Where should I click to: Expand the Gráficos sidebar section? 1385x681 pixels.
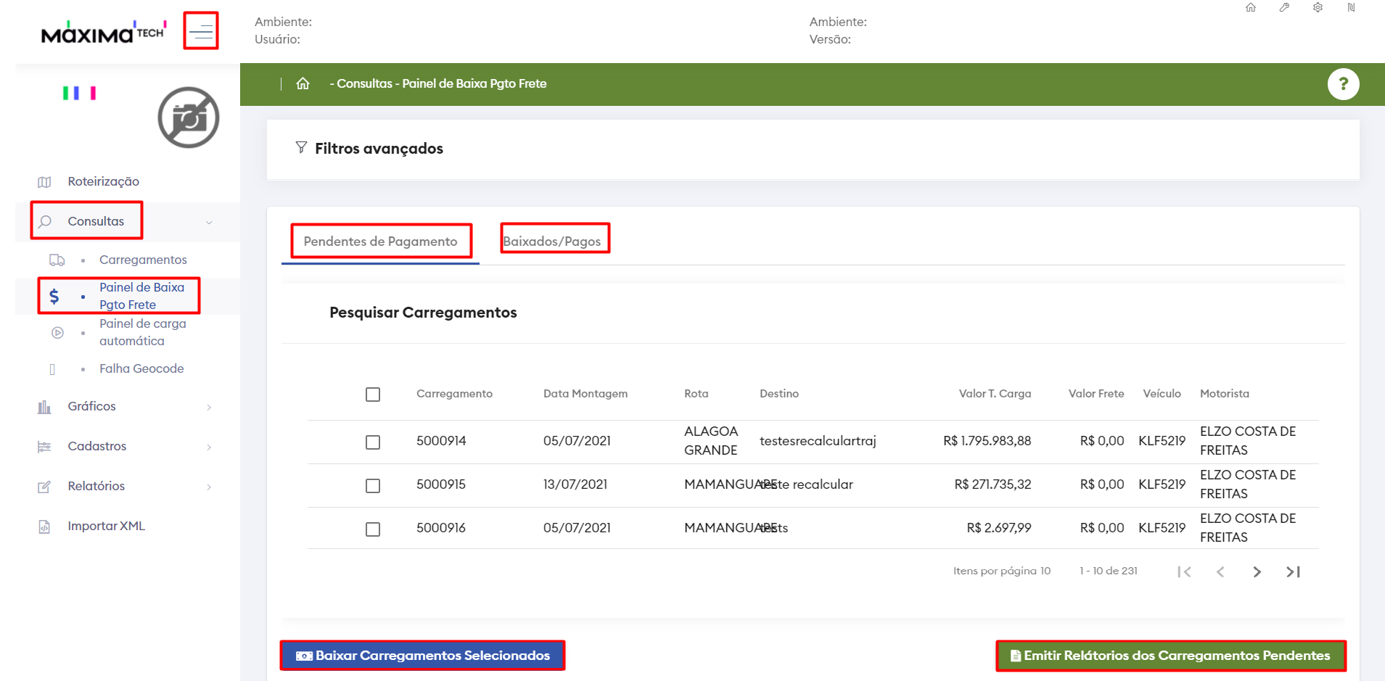tap(91, 406)
